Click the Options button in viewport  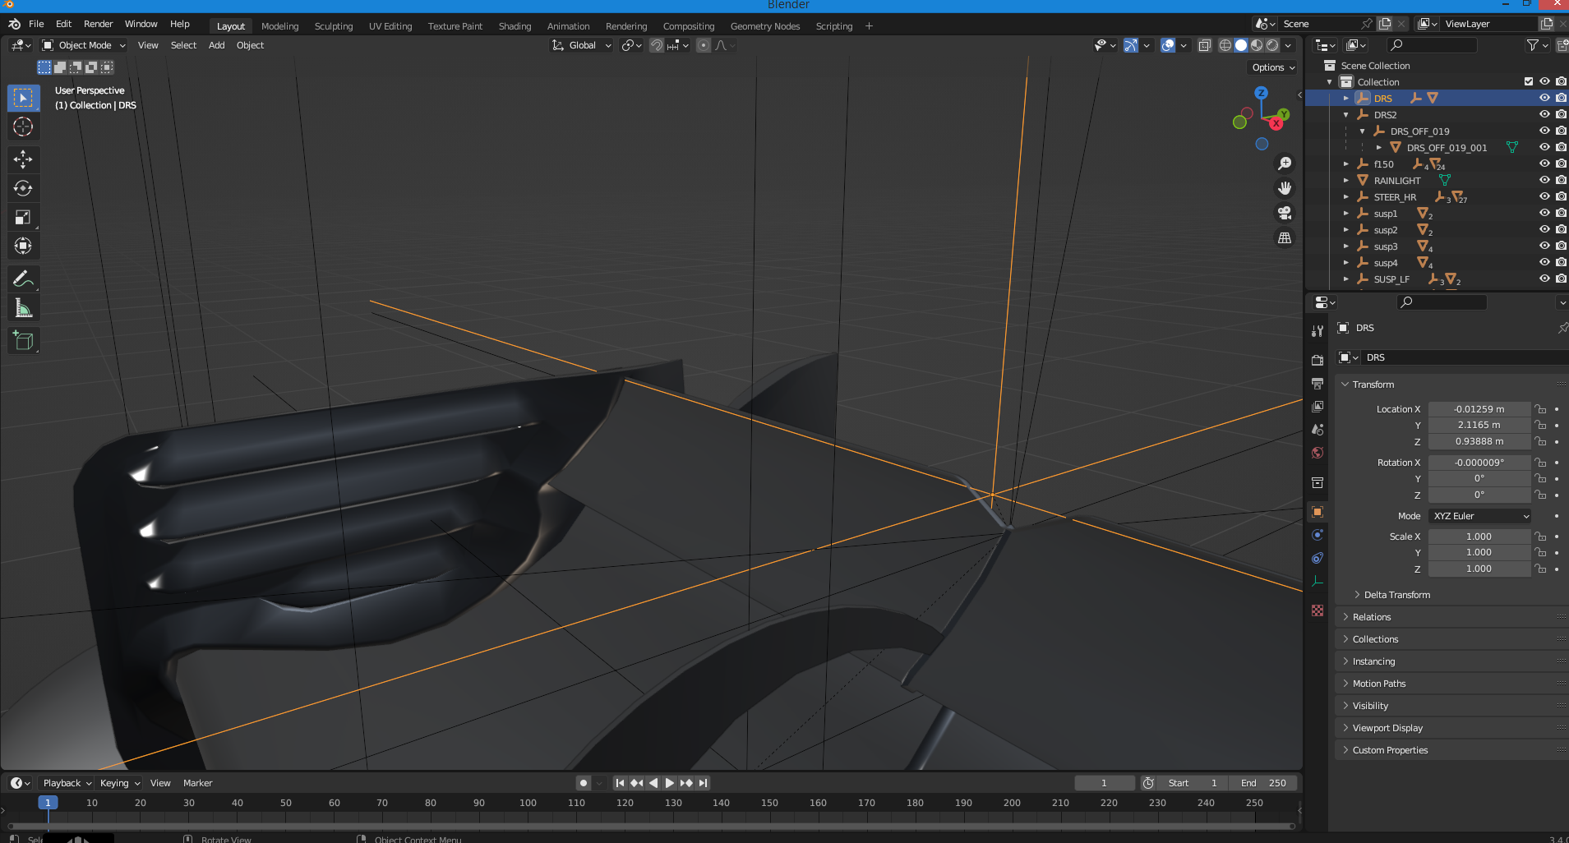(1273, 67)
